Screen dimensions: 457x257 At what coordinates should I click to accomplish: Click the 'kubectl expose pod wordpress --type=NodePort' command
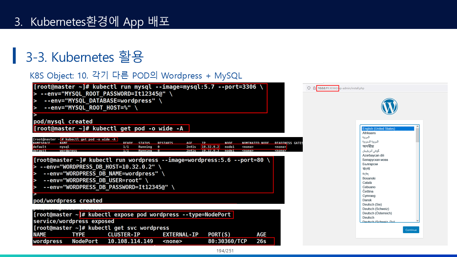tap(156, 215)
